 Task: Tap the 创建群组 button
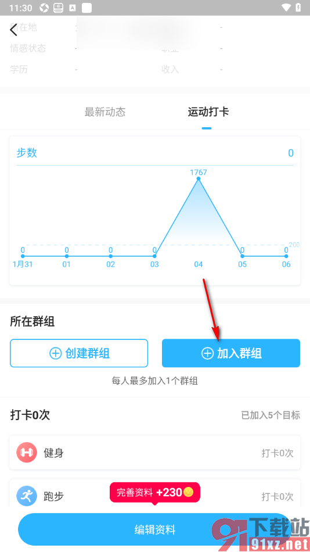coord(79,353)
